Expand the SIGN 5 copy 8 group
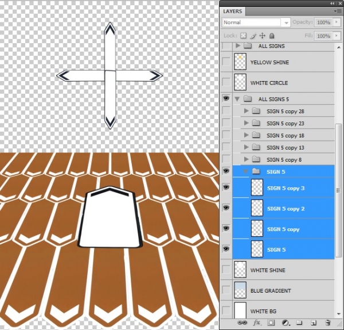344x330 pixels. pos(246,159)
